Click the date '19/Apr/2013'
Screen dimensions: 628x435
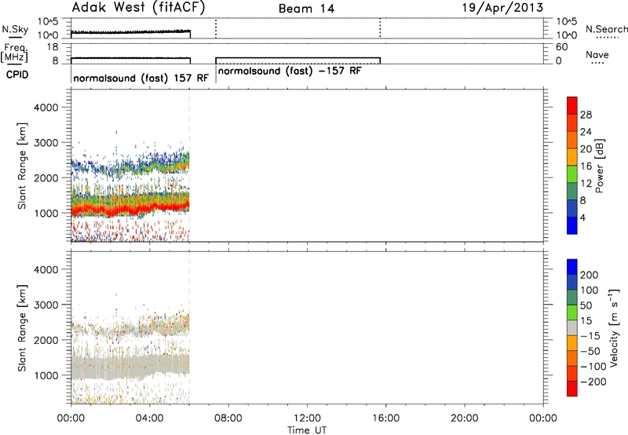coord(502,8)
